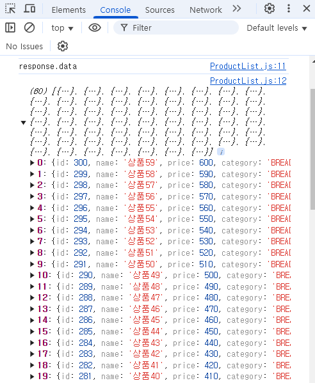Expand array item 7 with id 293
This screenshot has height=383, width=315.
[32, 242]
